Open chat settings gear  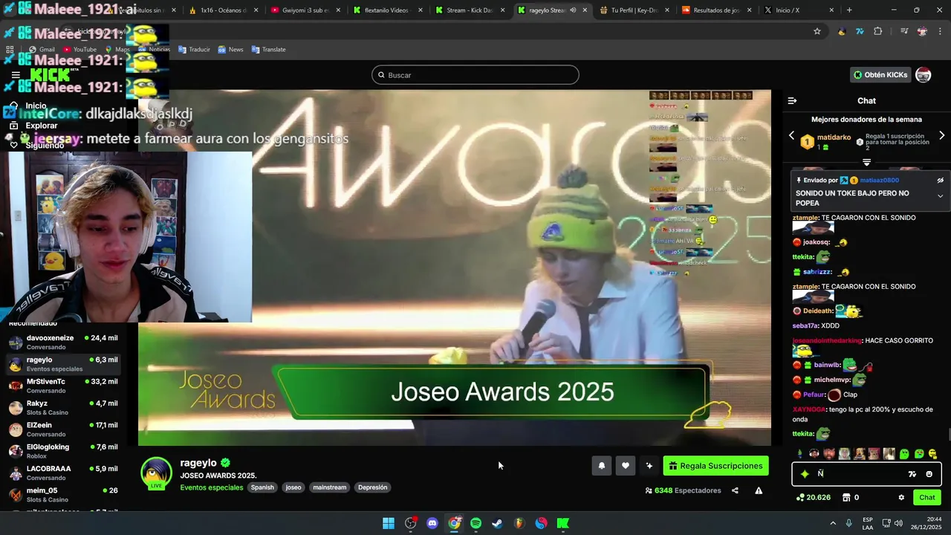click(x=901, y=498)
